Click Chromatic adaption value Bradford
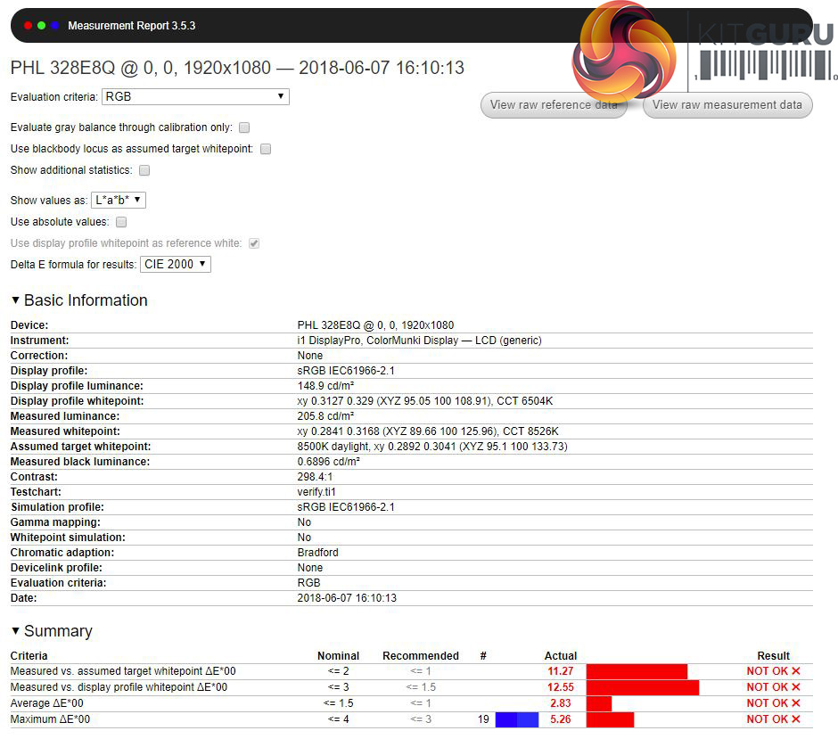Viewport: 838px width, 739px height. point(317,553)
